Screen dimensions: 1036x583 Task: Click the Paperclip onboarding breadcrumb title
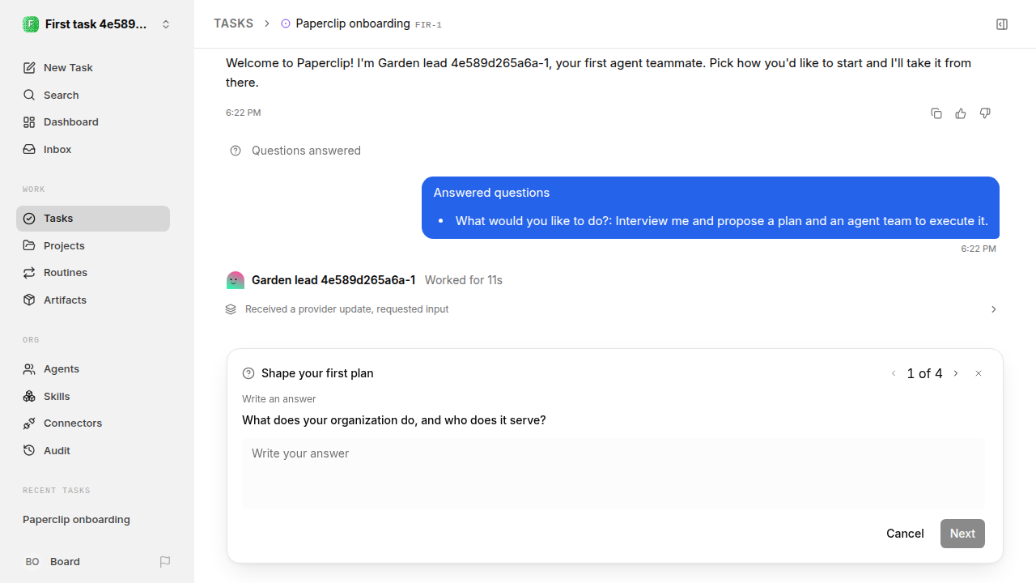coord(353,23)
